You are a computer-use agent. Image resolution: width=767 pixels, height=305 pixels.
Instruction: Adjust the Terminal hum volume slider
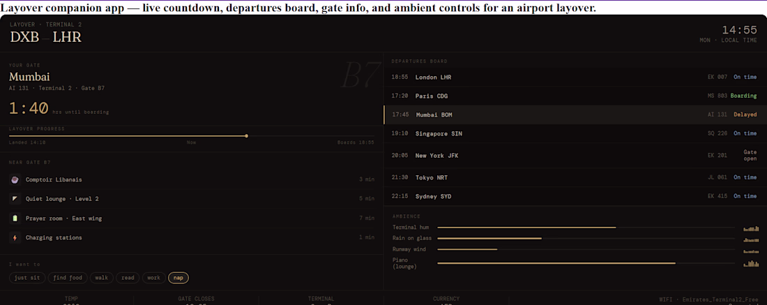pos(586,227)
